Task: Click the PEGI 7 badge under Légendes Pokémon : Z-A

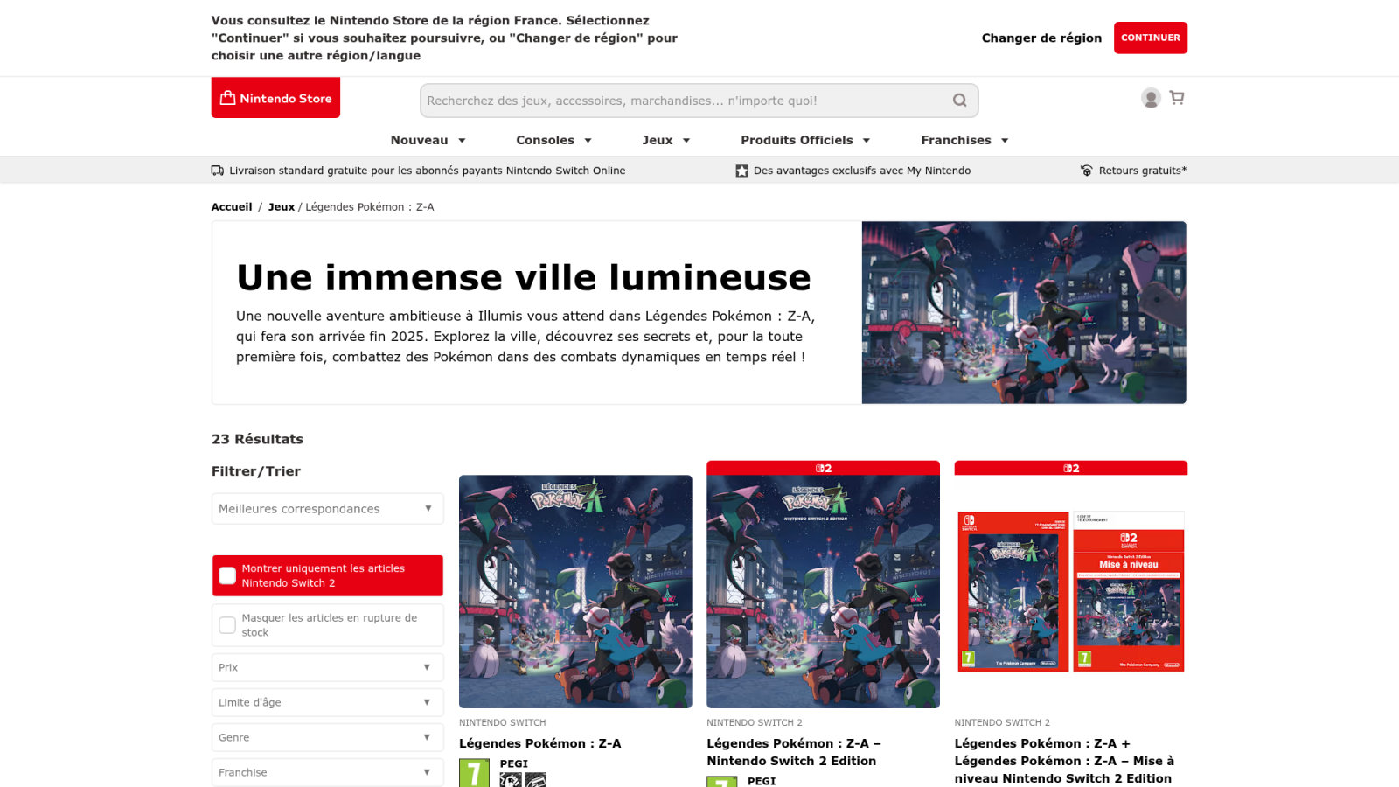Action: tap(474, 773)
